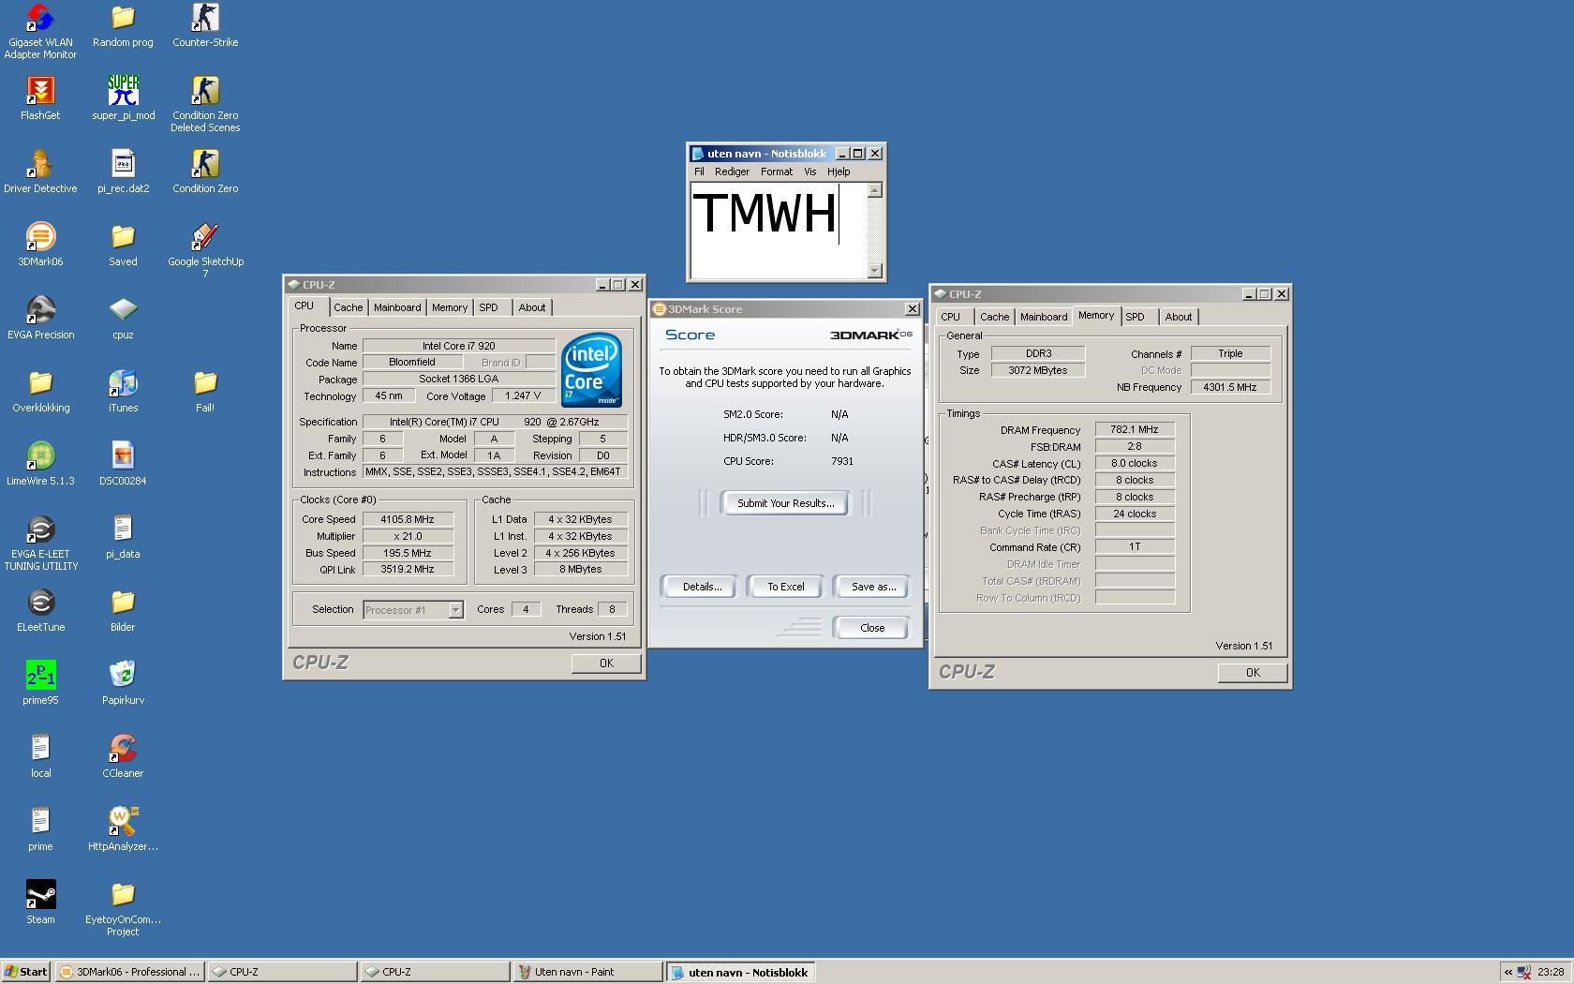Viewport: 1574px width, 984px height.
Task: Open pi_data file icon
Action: pyautogui.click(x=123, y=537)
